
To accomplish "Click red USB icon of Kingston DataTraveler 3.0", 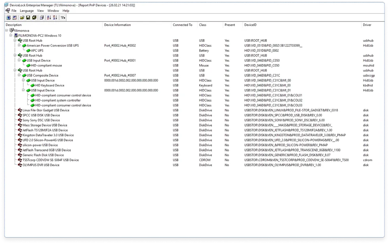I will (20, 135).
